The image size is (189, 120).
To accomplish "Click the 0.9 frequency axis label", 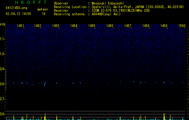I will coord(2,69).
